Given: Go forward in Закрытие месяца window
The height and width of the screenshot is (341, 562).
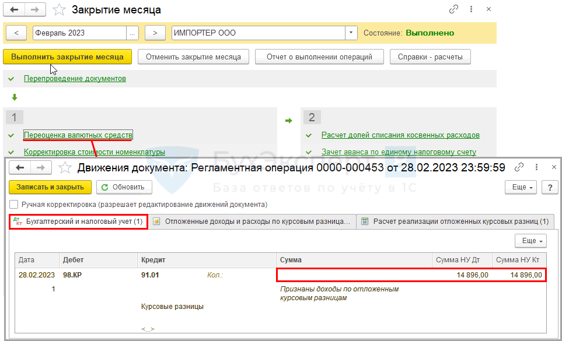Looking at the screenshot, I should point(35,10).
